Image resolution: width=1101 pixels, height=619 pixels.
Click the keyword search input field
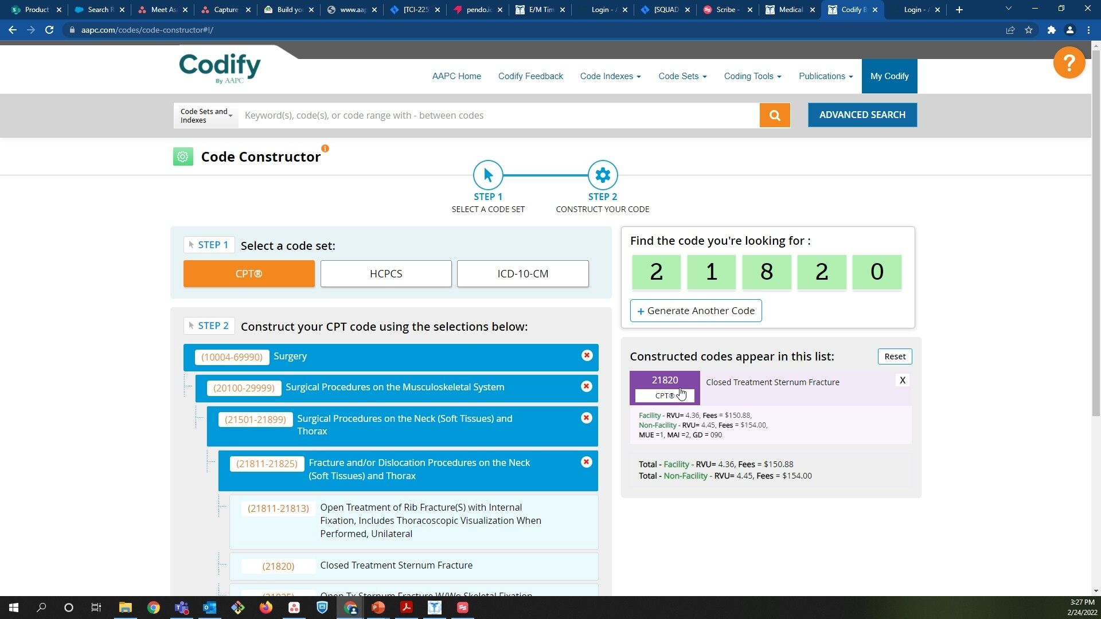[499, 115]
